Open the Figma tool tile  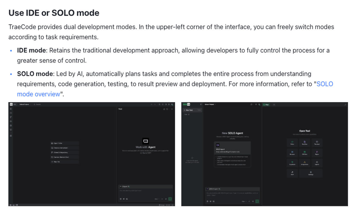(317, 153)
